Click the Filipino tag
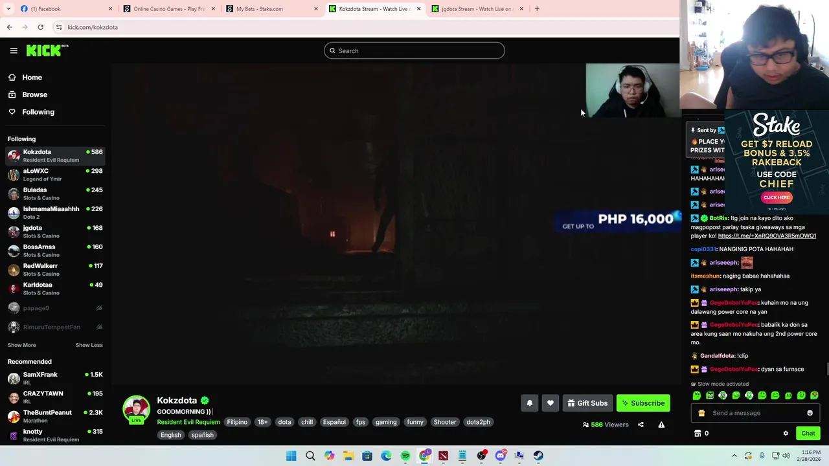Image resolution: width=829 pixels, height=466 pixels. tap(237, 422)
